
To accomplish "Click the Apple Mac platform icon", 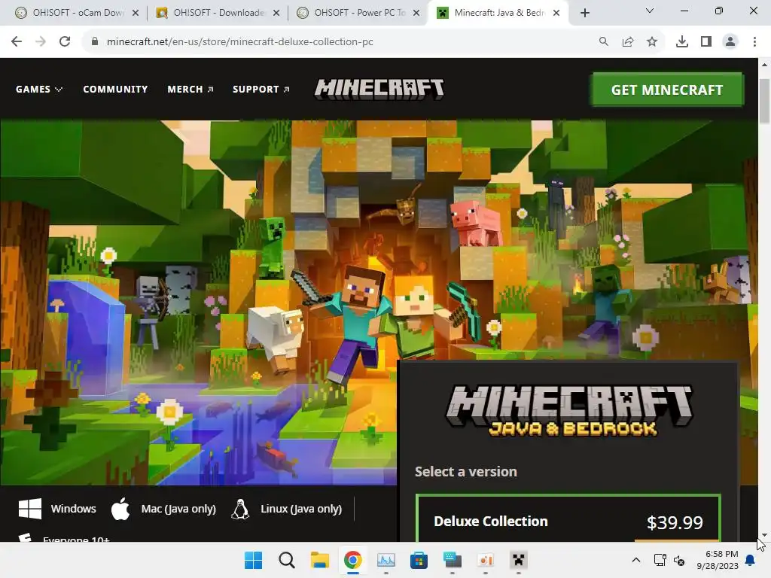I will point(120,509).
